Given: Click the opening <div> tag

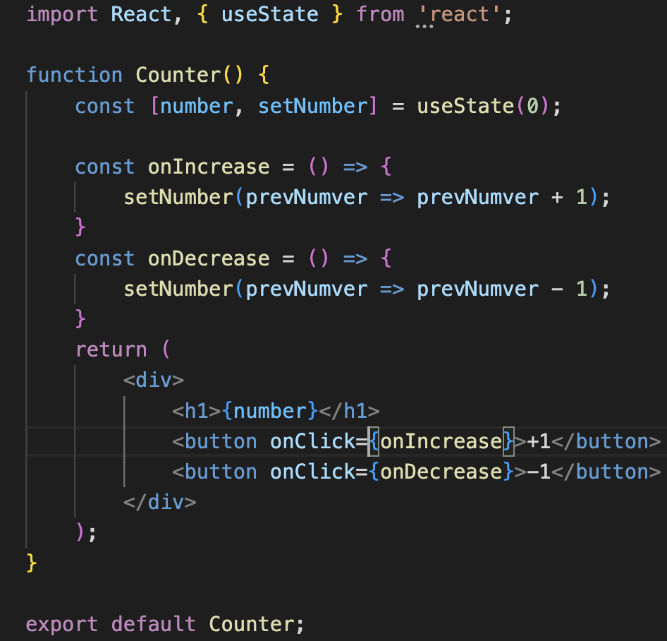Looking at the screenshot, I should 154,380.
